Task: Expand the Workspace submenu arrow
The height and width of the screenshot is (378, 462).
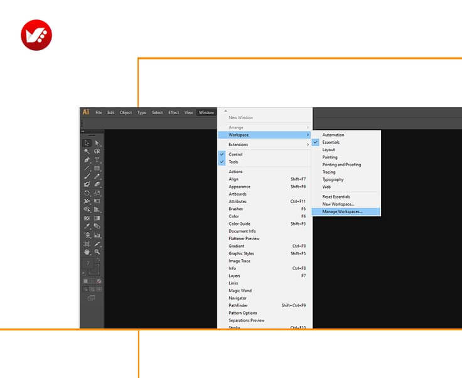Action: pyautogui.click(x=308, y=135)
